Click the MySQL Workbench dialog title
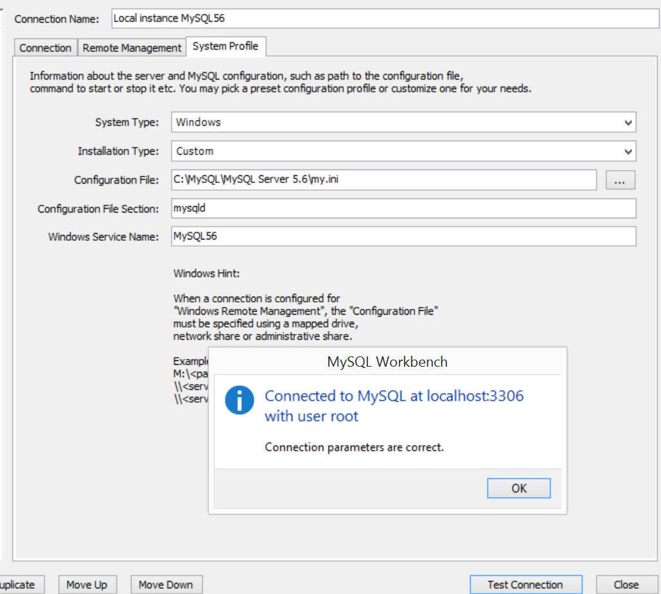 point(387,362)
